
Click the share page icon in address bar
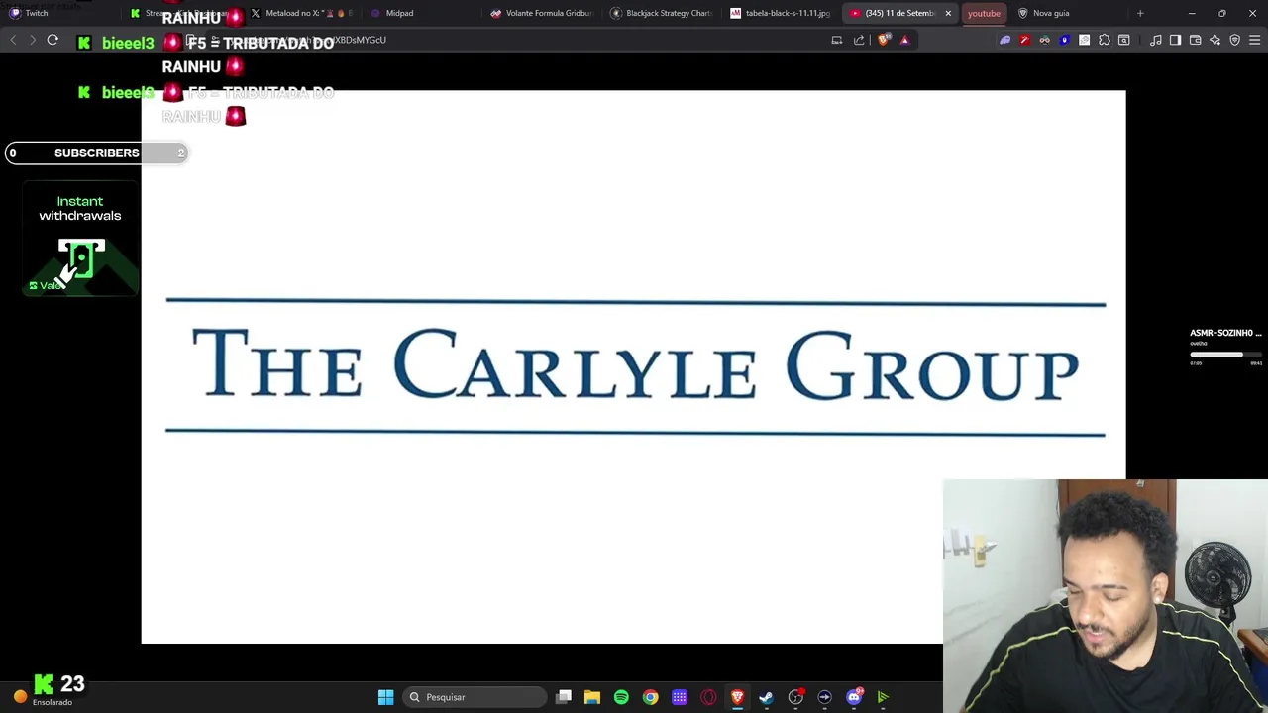[859, 40]
